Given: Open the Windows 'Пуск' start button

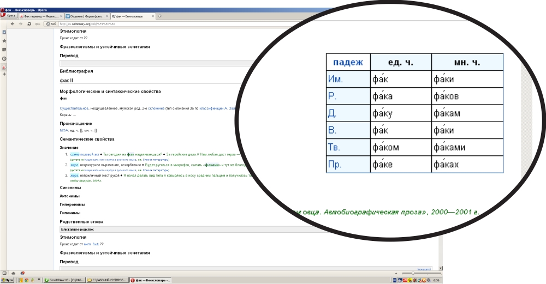Looking at the screenshot, I should coord(7,280).
